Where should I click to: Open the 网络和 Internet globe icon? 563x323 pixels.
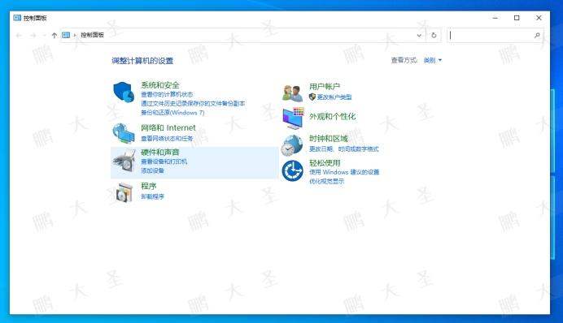coord(124,133)
